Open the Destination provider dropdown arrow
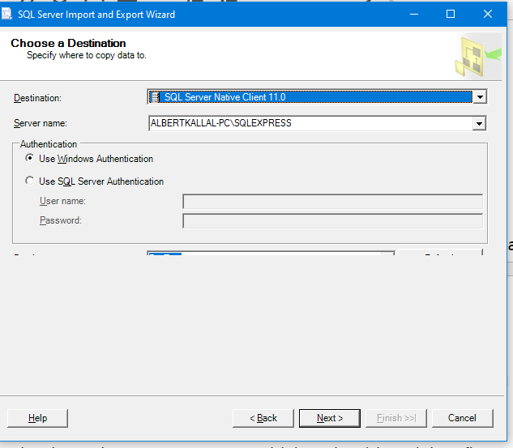Viewport: 513px width, 448px height. (x=480, y=97)
